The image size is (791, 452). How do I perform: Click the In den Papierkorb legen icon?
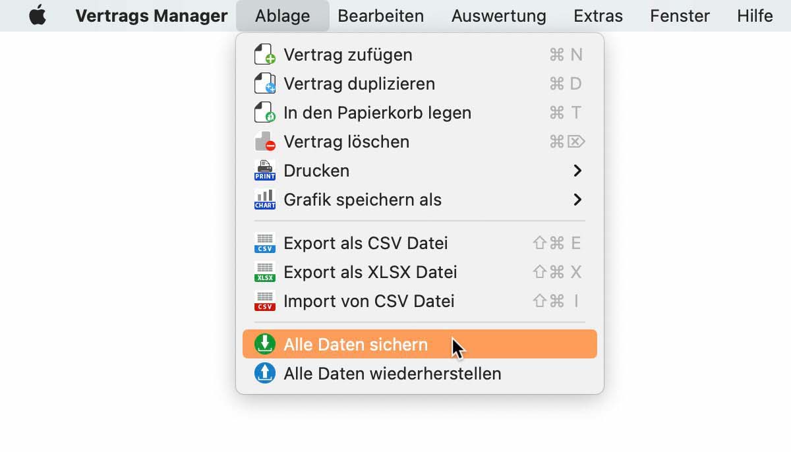coord(264,113)
